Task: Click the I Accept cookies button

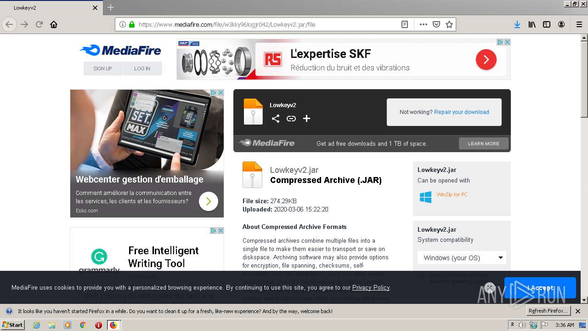Action: 540,288
